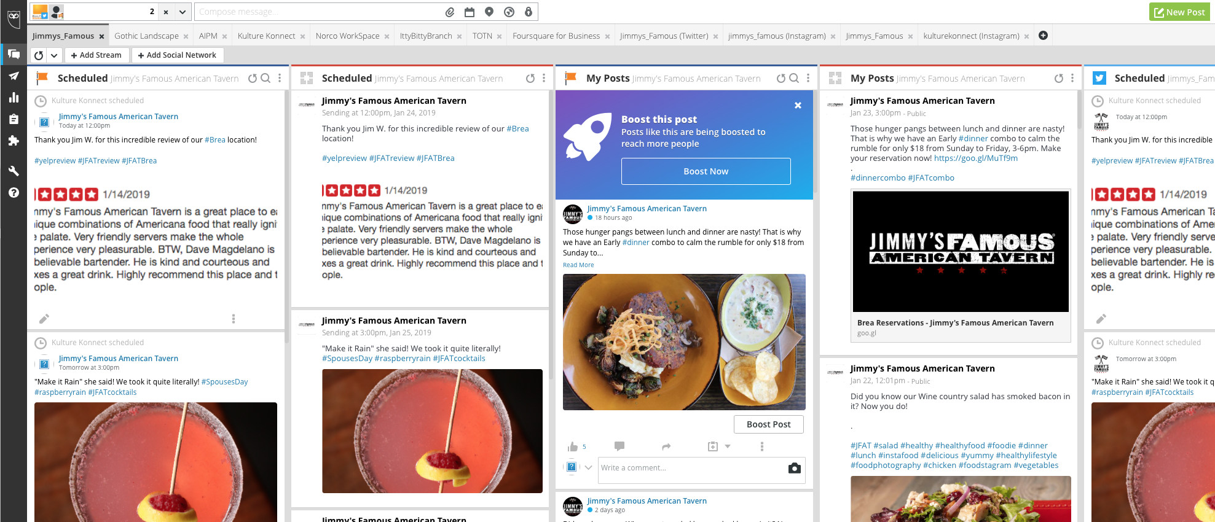Open more options for second Scheduled stream
This screenshot has width=1215, height=522.
coord(544,78)
